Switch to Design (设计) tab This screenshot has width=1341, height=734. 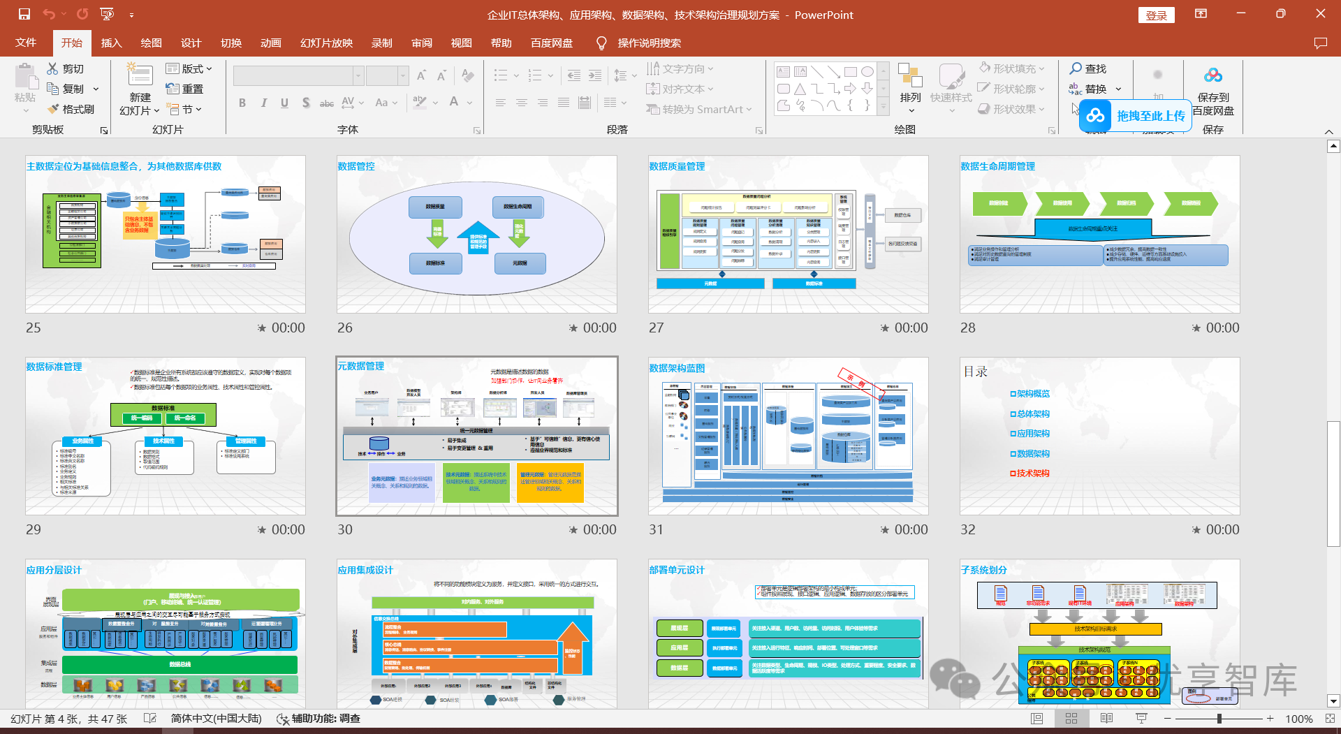coord(191,43)
